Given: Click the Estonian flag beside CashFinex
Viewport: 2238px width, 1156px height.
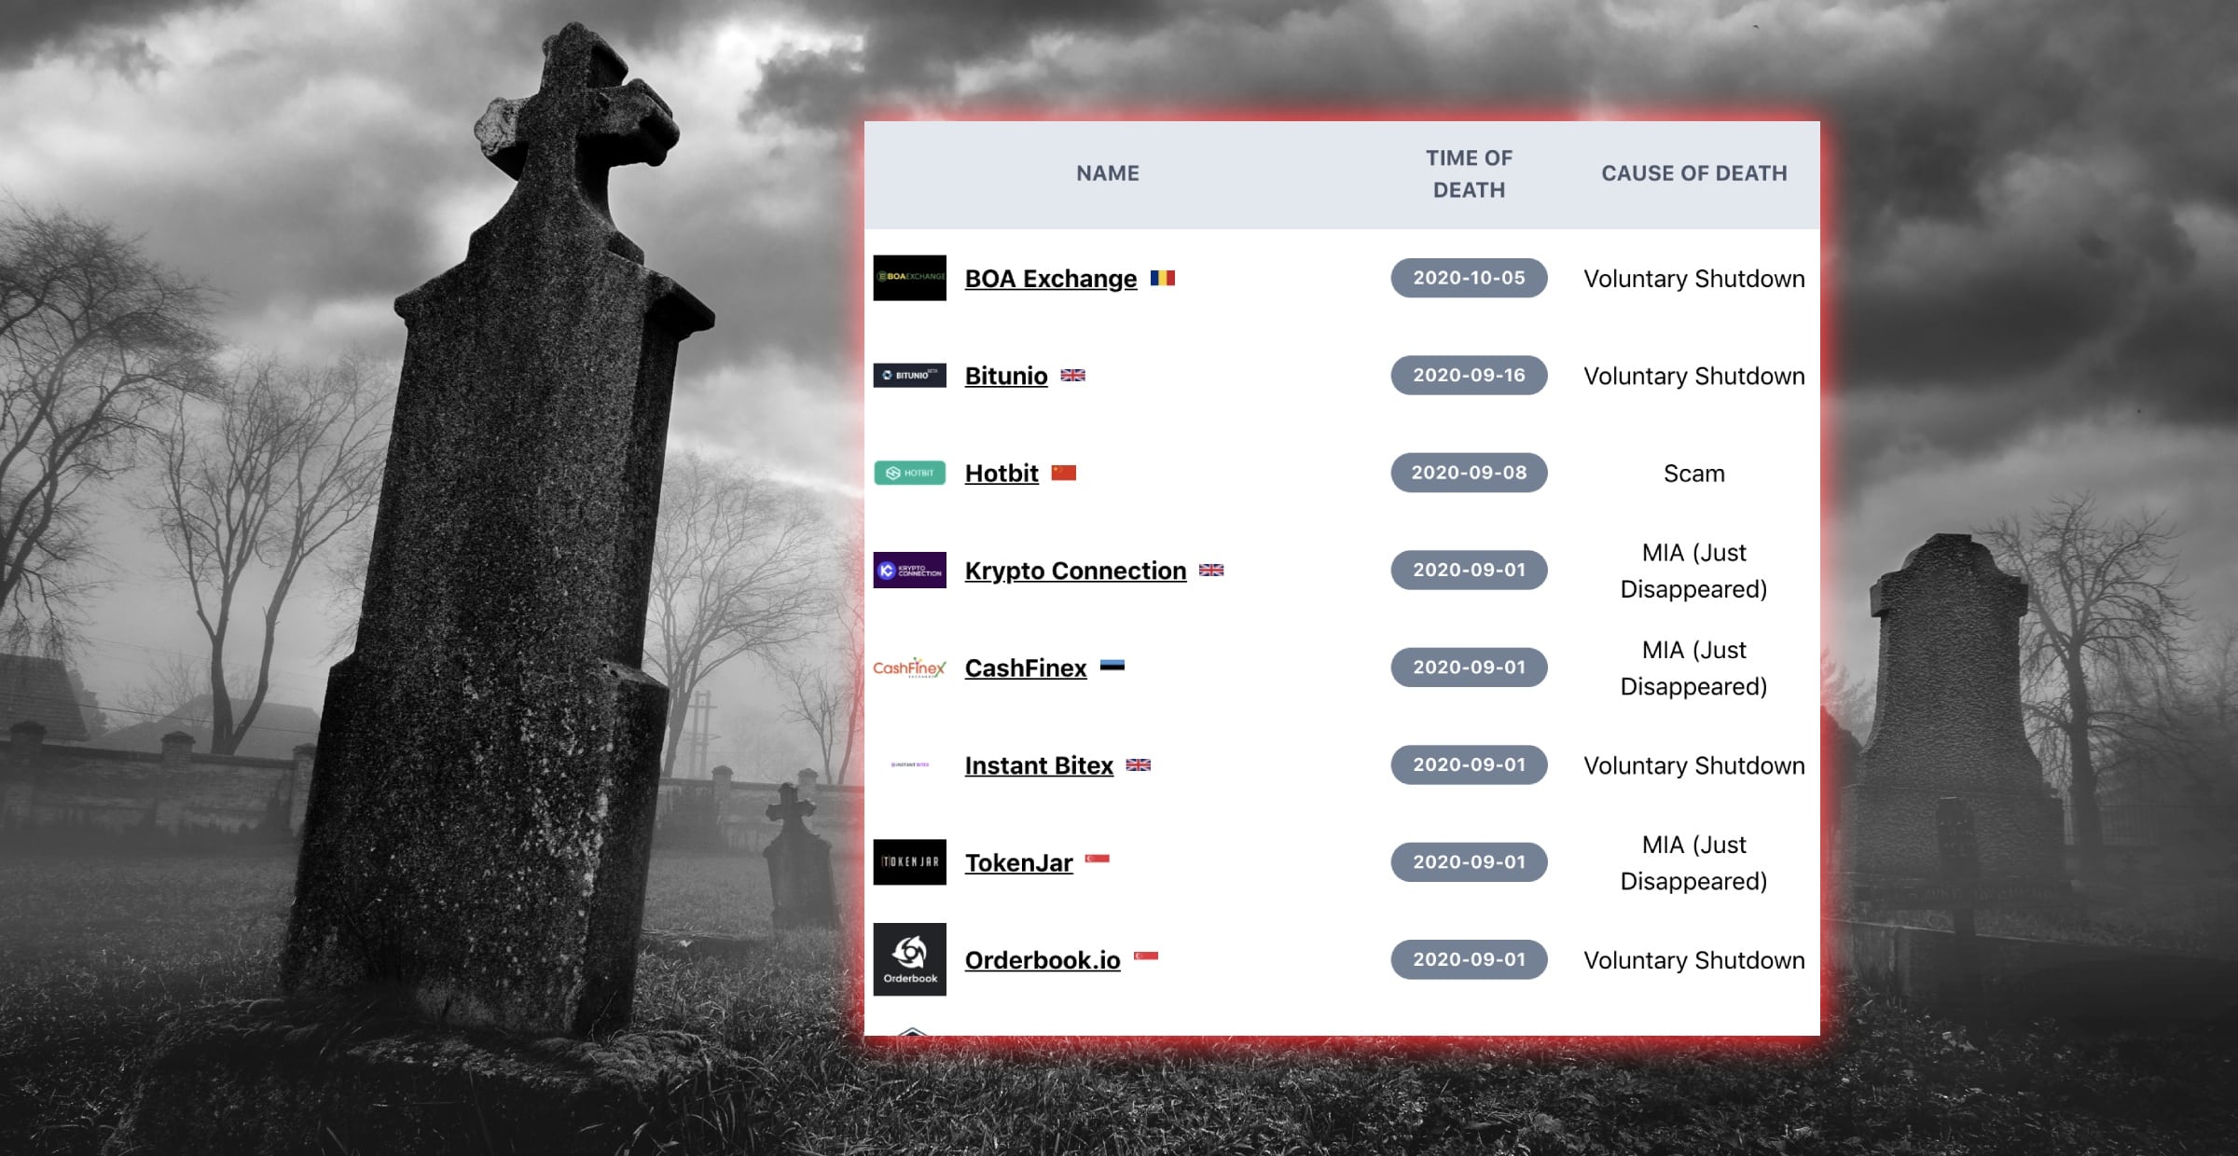Looking at the screenshot, I should (1112, 666).
